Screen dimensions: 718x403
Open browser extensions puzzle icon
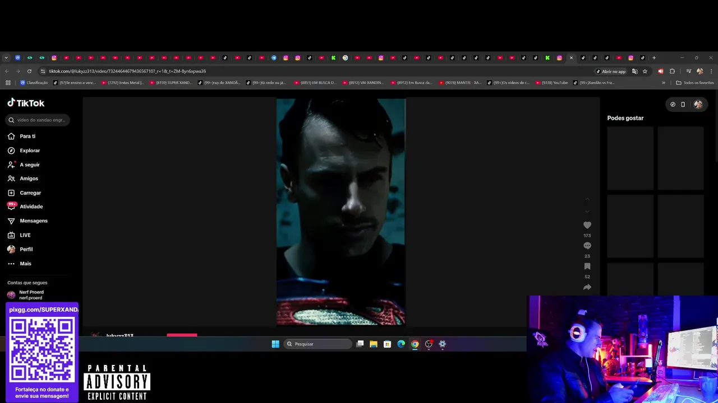tap(672, 71)
